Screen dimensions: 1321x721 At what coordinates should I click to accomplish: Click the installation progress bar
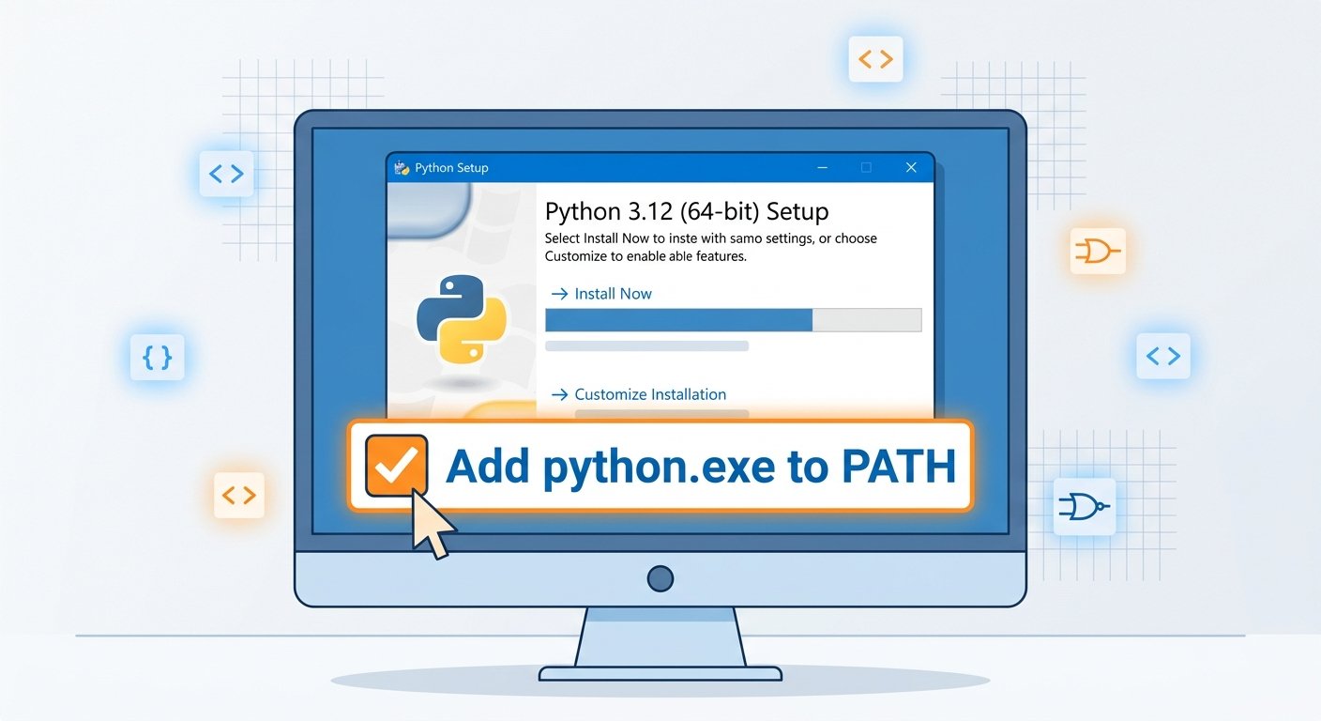pos(734,319)
